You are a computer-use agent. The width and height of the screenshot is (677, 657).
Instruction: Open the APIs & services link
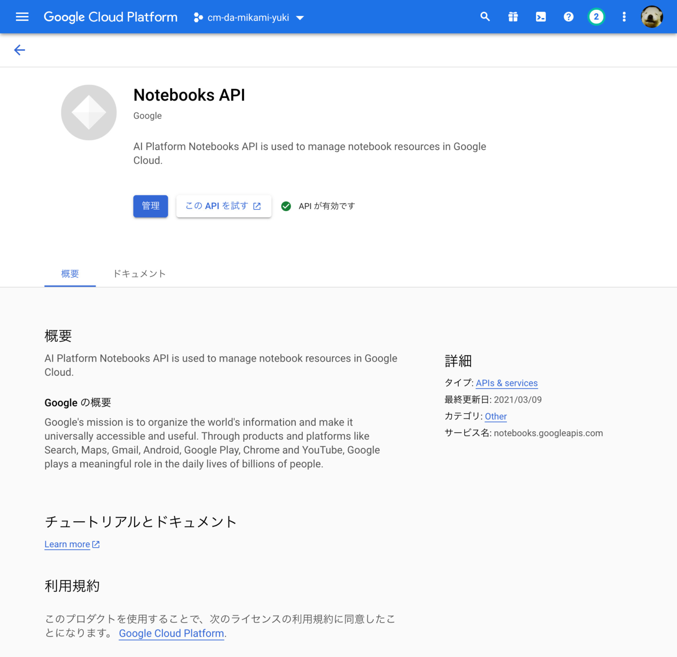pyautogui.click(x=507, y=383)
